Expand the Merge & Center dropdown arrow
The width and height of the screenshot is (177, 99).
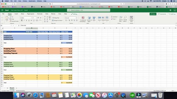(x=63, y=20)
